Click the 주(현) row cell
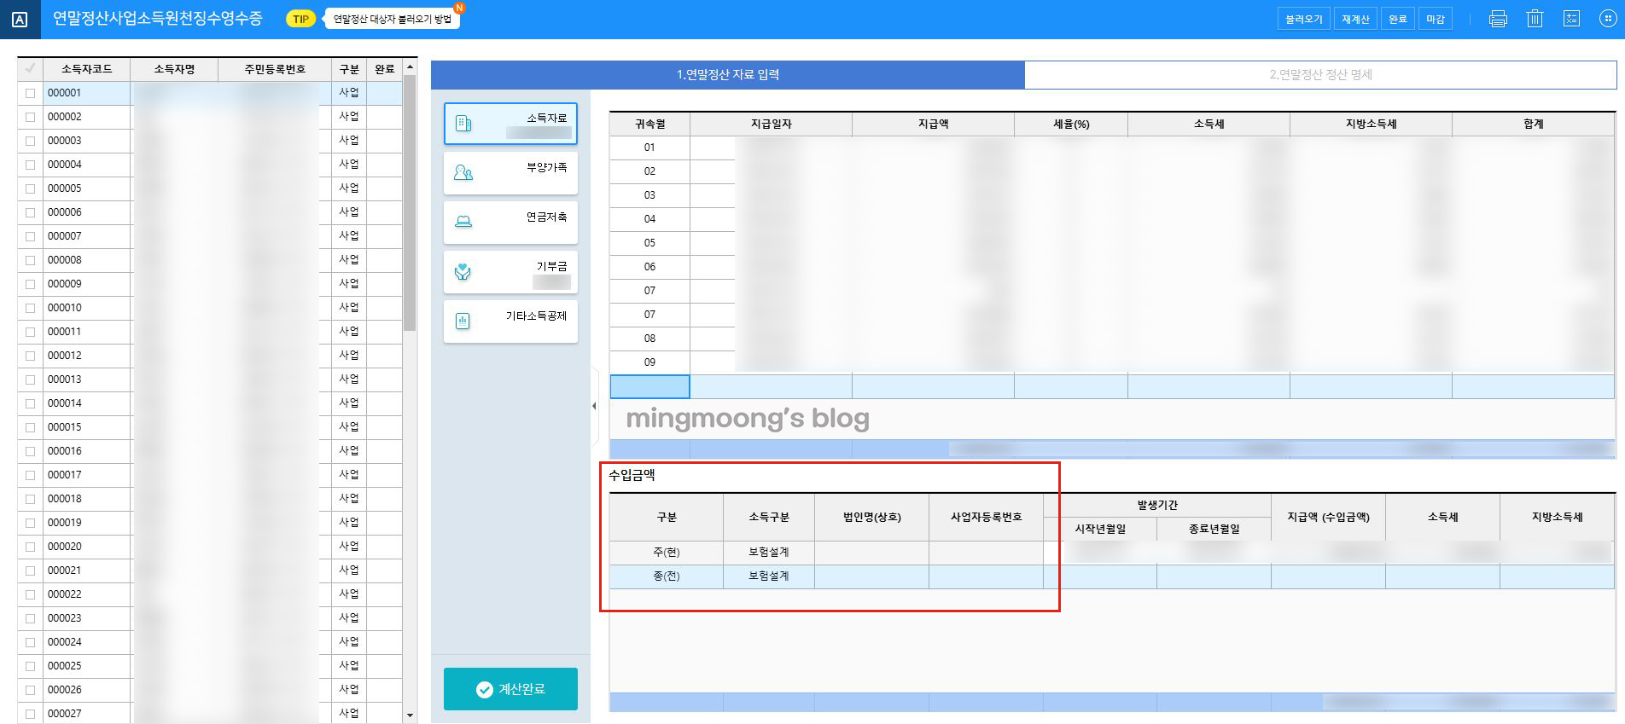Viewport: 1625px width, 724px height. [x=667, y=553]
